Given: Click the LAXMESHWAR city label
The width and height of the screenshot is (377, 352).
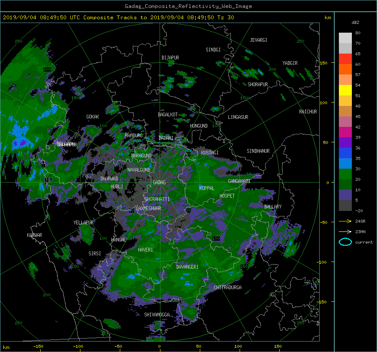Looking at the screenshot, I should coord(148,208).
